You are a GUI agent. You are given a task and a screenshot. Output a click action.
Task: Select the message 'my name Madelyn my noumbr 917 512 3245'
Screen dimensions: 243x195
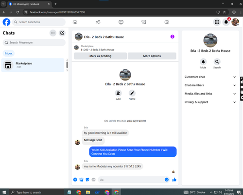[x=112, y=166]
